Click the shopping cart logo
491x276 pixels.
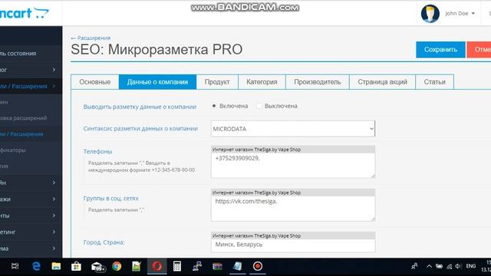24,13
